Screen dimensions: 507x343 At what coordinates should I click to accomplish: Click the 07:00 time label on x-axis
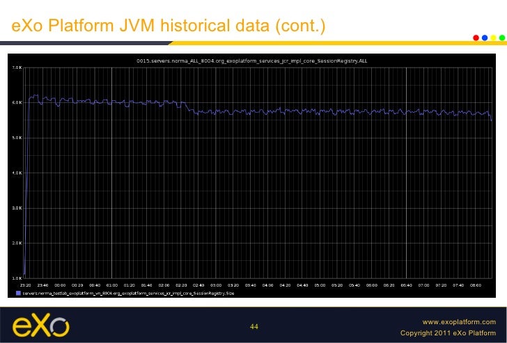(424, 285)
